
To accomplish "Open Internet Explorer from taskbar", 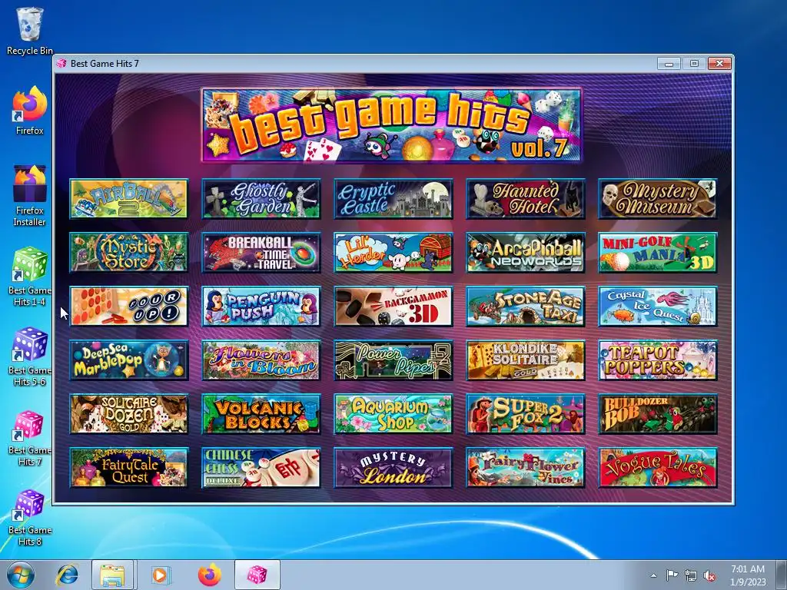I will coord(68,575).
